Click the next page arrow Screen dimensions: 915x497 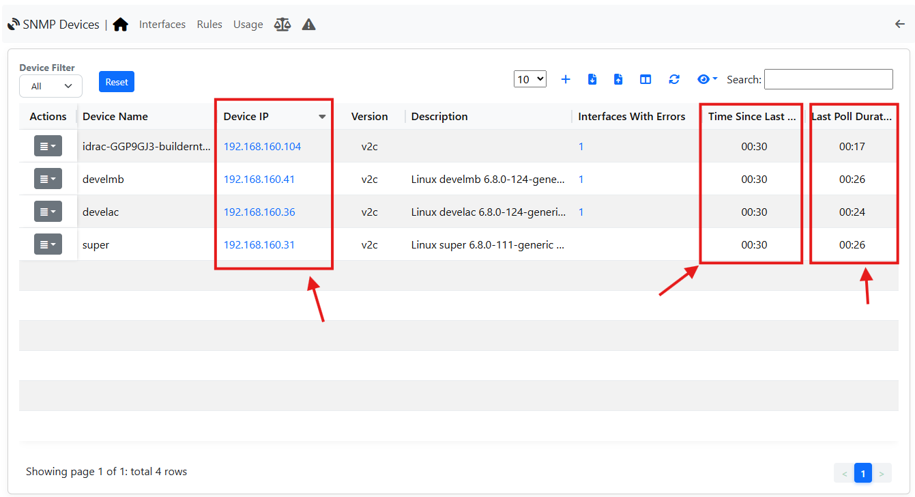pyautogui.click(x=882, y=473)
